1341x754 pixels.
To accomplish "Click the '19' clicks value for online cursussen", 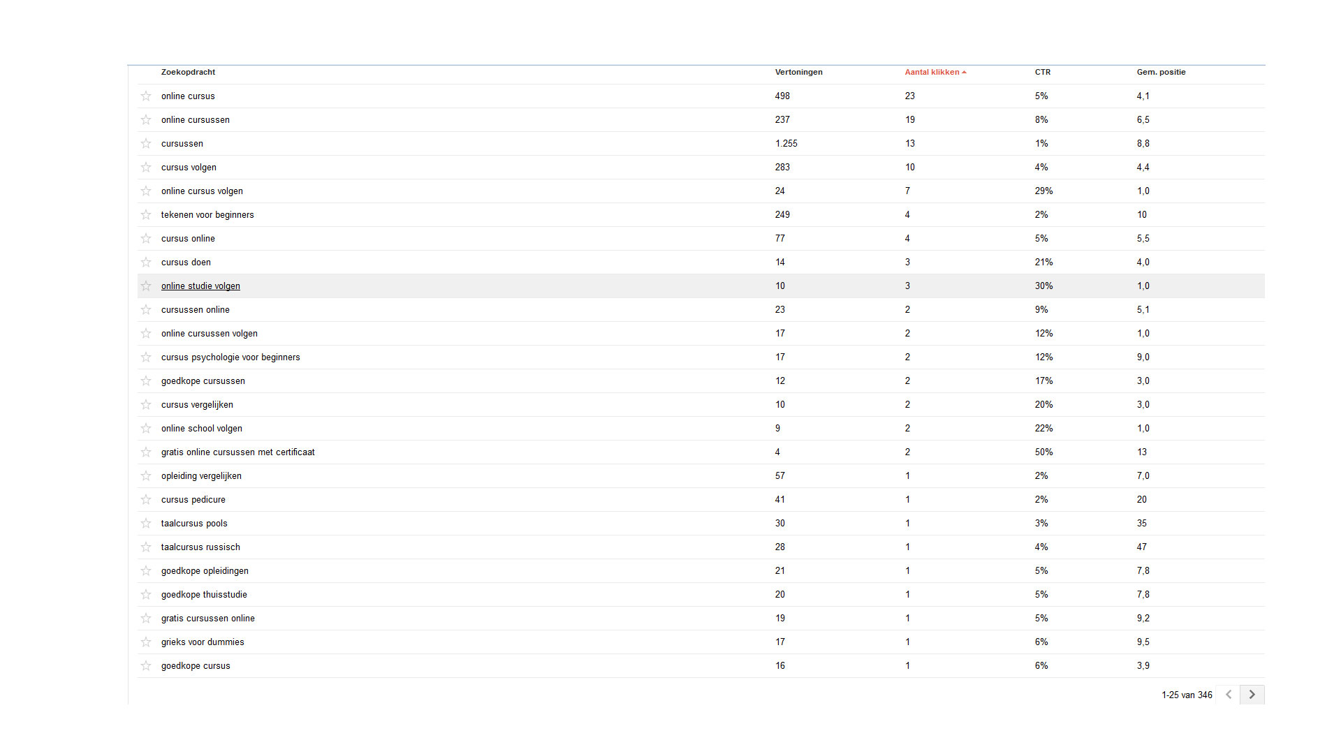I will pos(909,120).
